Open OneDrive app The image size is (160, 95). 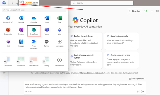[x=34, y=19]
